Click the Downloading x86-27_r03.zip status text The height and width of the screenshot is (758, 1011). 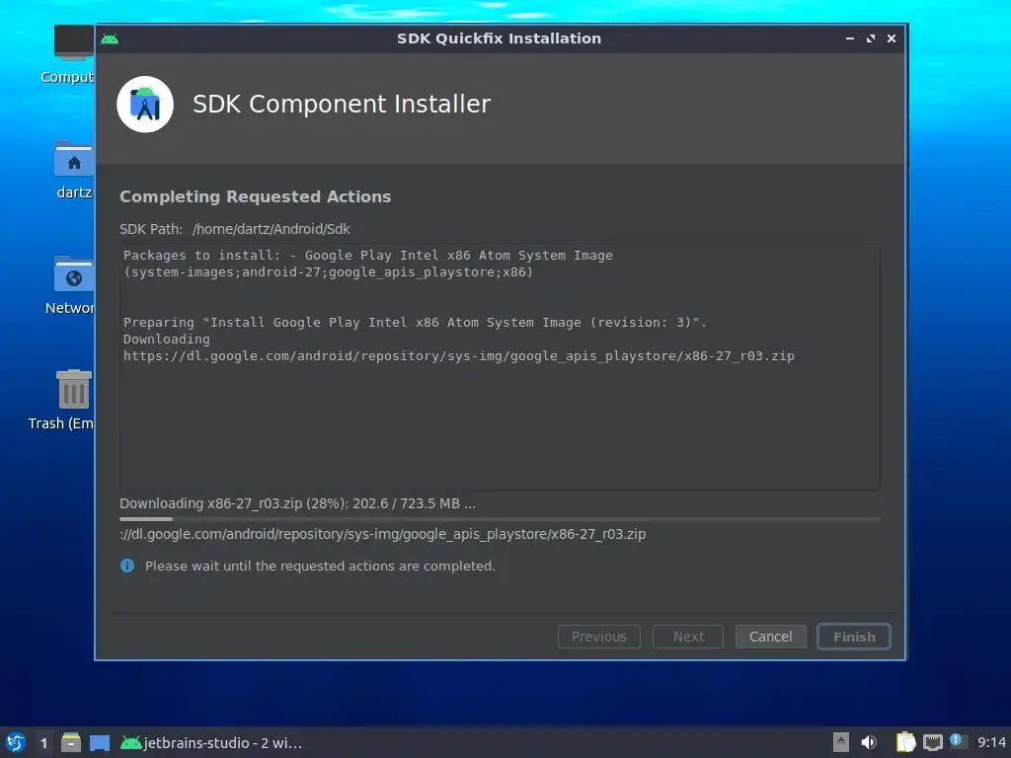click(297, 503)
